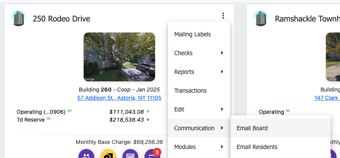Open the 250 Rodeo Drive three-dot menu
The image size is (340, 158).
pyautogui.click(x=223, y=16)
